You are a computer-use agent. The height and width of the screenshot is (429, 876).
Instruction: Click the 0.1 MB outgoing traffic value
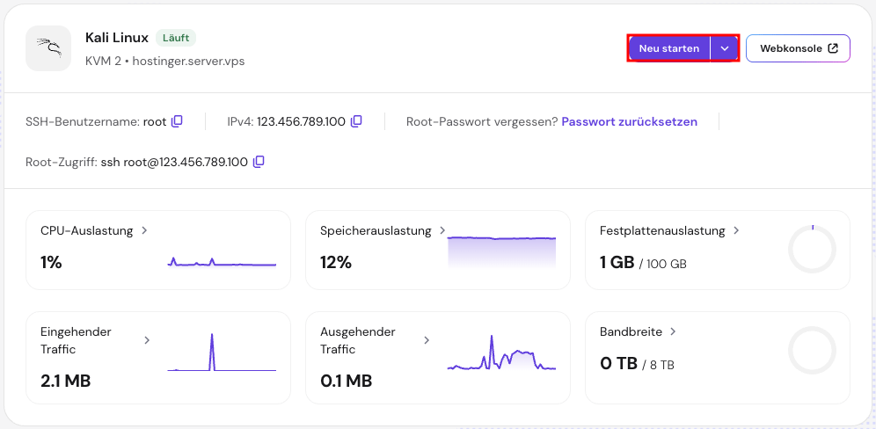[x=346, y=381]
